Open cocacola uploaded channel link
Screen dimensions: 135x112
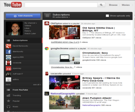point(56,74)
